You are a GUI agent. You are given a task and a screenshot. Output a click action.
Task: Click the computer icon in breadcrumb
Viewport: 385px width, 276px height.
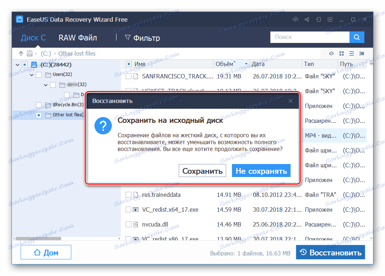30,53
